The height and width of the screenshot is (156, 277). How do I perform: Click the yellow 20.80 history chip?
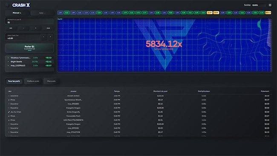point(216,13)
